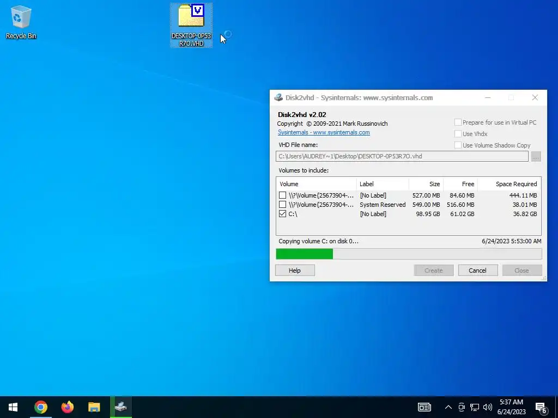
Task: Click the Cancel button
Action: (x=477, y=271)
